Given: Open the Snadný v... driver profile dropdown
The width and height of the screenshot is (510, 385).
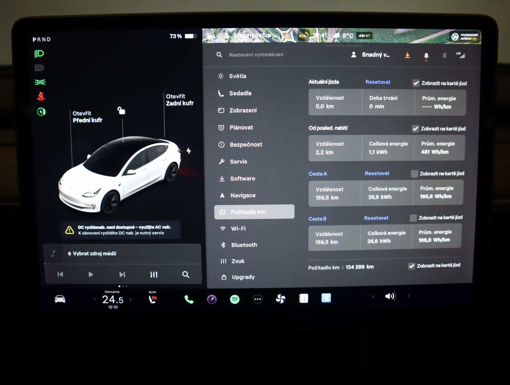Looking at the screenshot, I should (x=371, y=55).
